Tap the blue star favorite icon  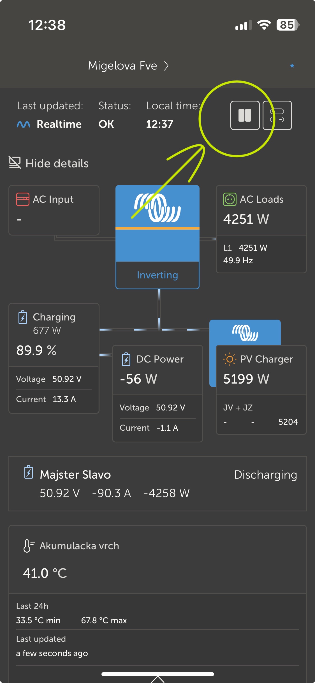click(x=292, y=66)
